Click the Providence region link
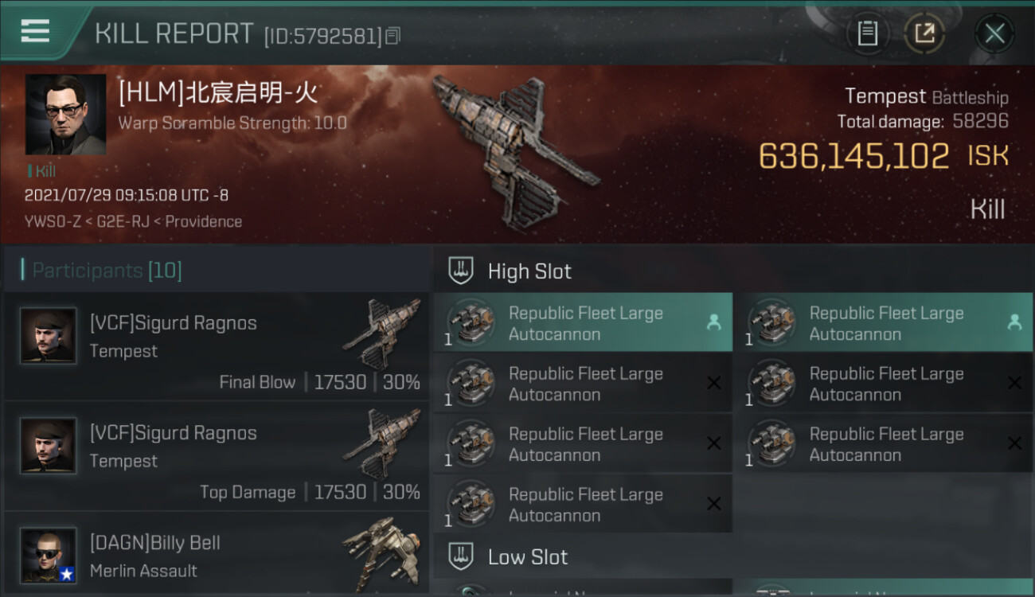The width and height of the screenshot is (1035, 597). pyautogui.click(x=204, y=221)
